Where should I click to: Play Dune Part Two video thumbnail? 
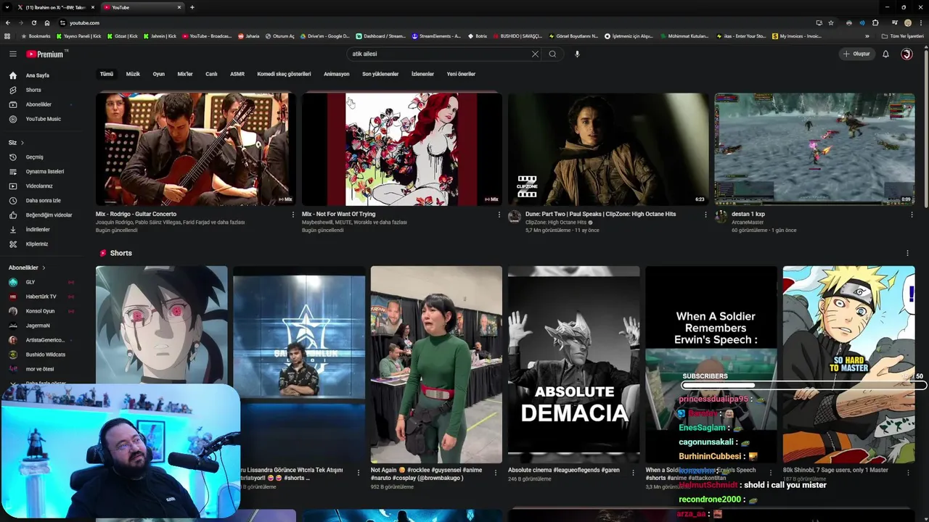pos(608,149)
